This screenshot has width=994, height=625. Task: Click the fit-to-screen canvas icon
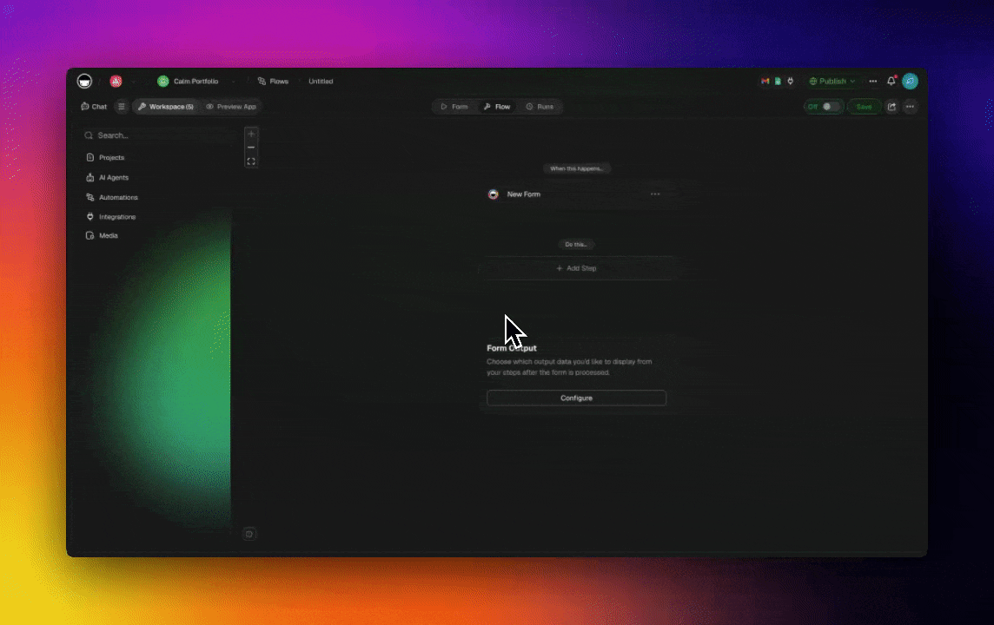coord(251,161)
